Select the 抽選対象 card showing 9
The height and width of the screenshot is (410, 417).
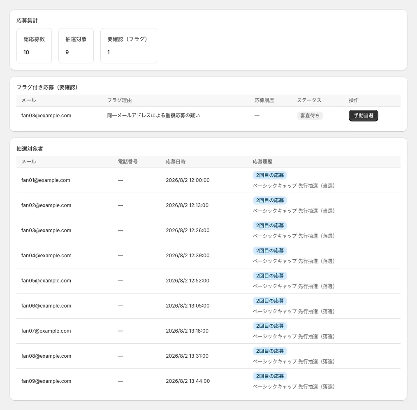[76, 46]
